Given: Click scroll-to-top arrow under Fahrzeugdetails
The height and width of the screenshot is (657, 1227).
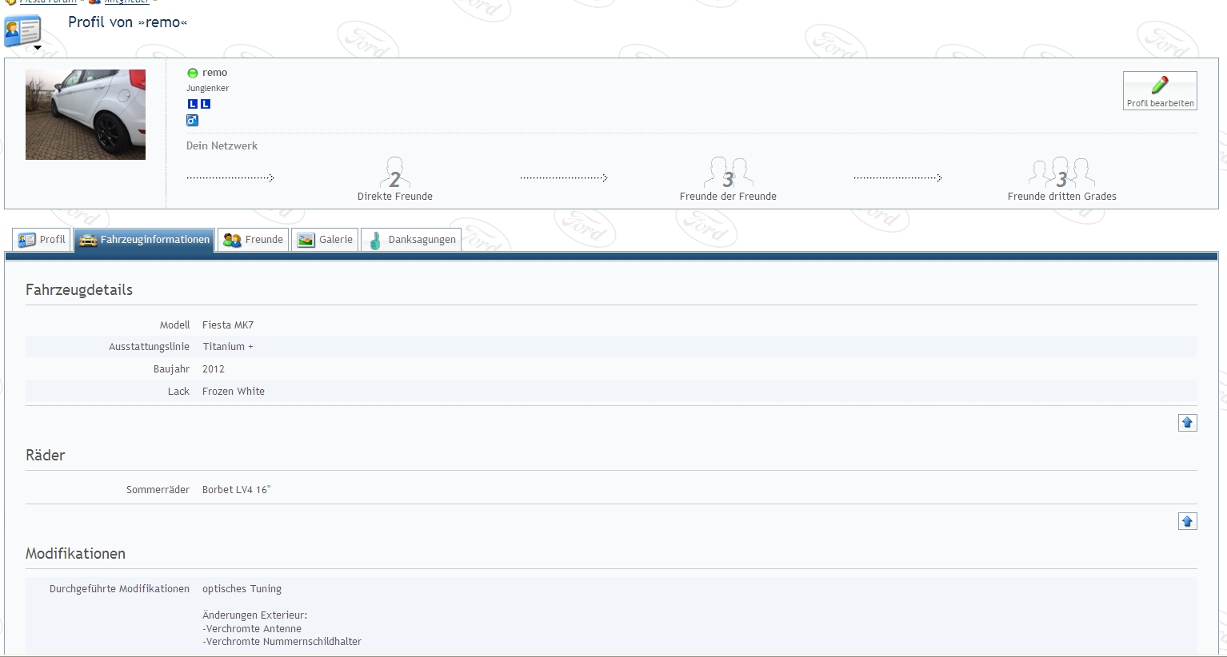Looking at the screenshot, I should click(1187, 423).
